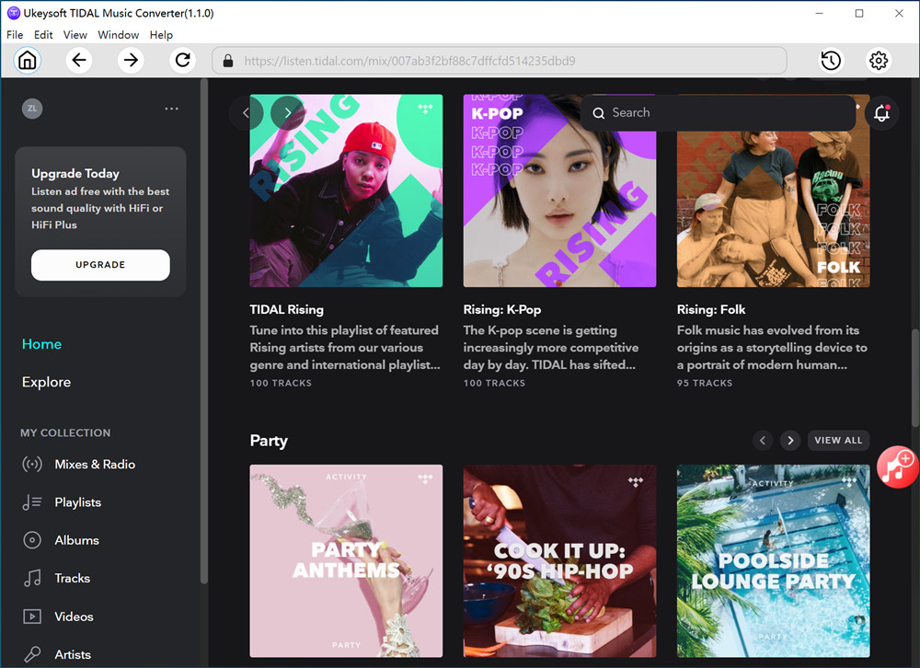Open Rising K-Pop cover thumbnail

tap(559, 190)
